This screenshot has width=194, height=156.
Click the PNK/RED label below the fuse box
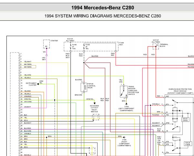point(113,54)
